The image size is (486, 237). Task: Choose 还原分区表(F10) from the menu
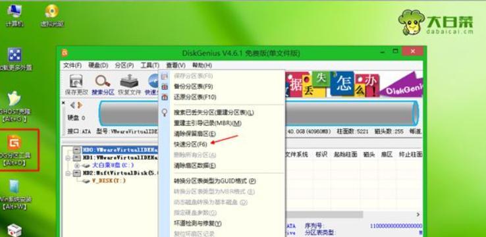(195, 97)
